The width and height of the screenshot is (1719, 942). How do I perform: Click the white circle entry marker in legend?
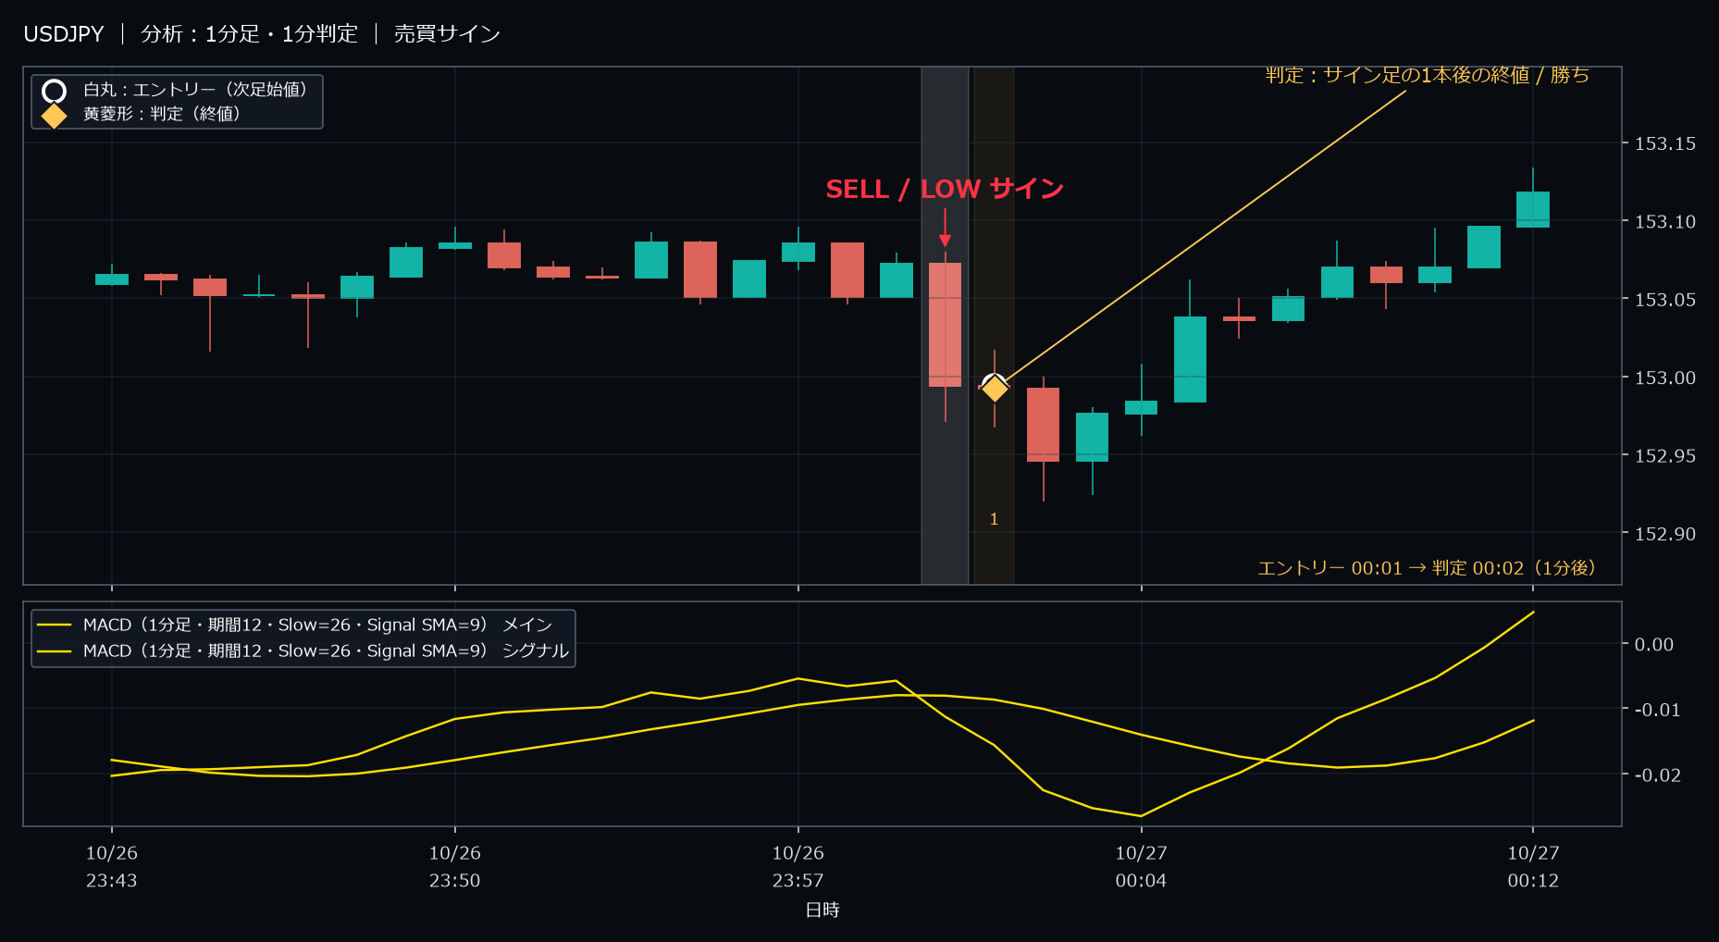click(x=54, y=91)
